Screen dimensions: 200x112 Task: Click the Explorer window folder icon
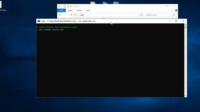pos(60,6)
